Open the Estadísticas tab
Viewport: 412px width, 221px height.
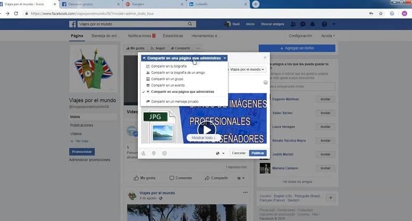pyautogui.click(x=173, y=36)
